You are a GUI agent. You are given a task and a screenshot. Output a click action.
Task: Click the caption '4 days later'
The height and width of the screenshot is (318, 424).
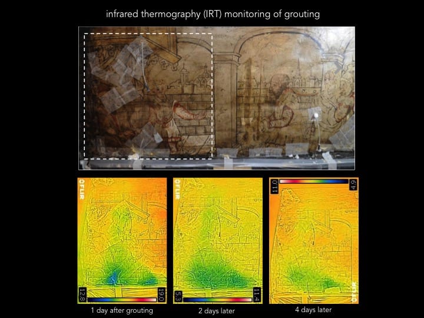(x=313, y=310)
